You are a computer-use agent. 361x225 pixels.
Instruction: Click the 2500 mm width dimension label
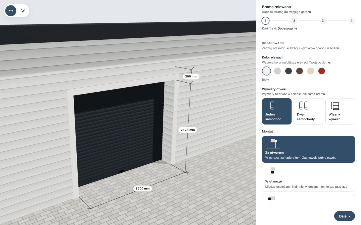point(143,188)
